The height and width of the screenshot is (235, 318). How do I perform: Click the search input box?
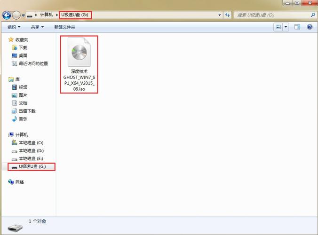(x=273, y=15)
